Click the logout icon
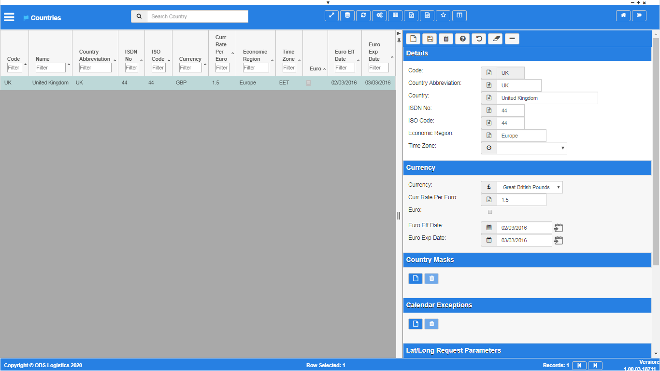This screenshot has height=371, width=660. tap(639, 15)
